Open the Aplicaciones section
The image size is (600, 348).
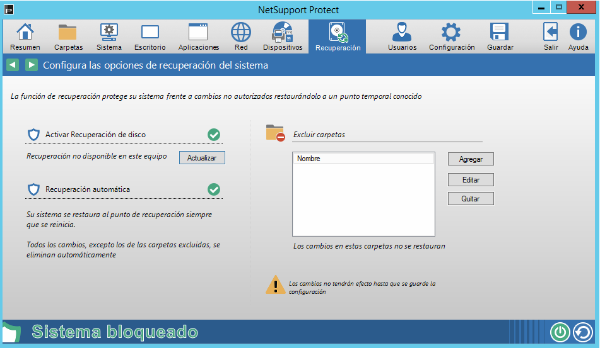tap(198, 36)
